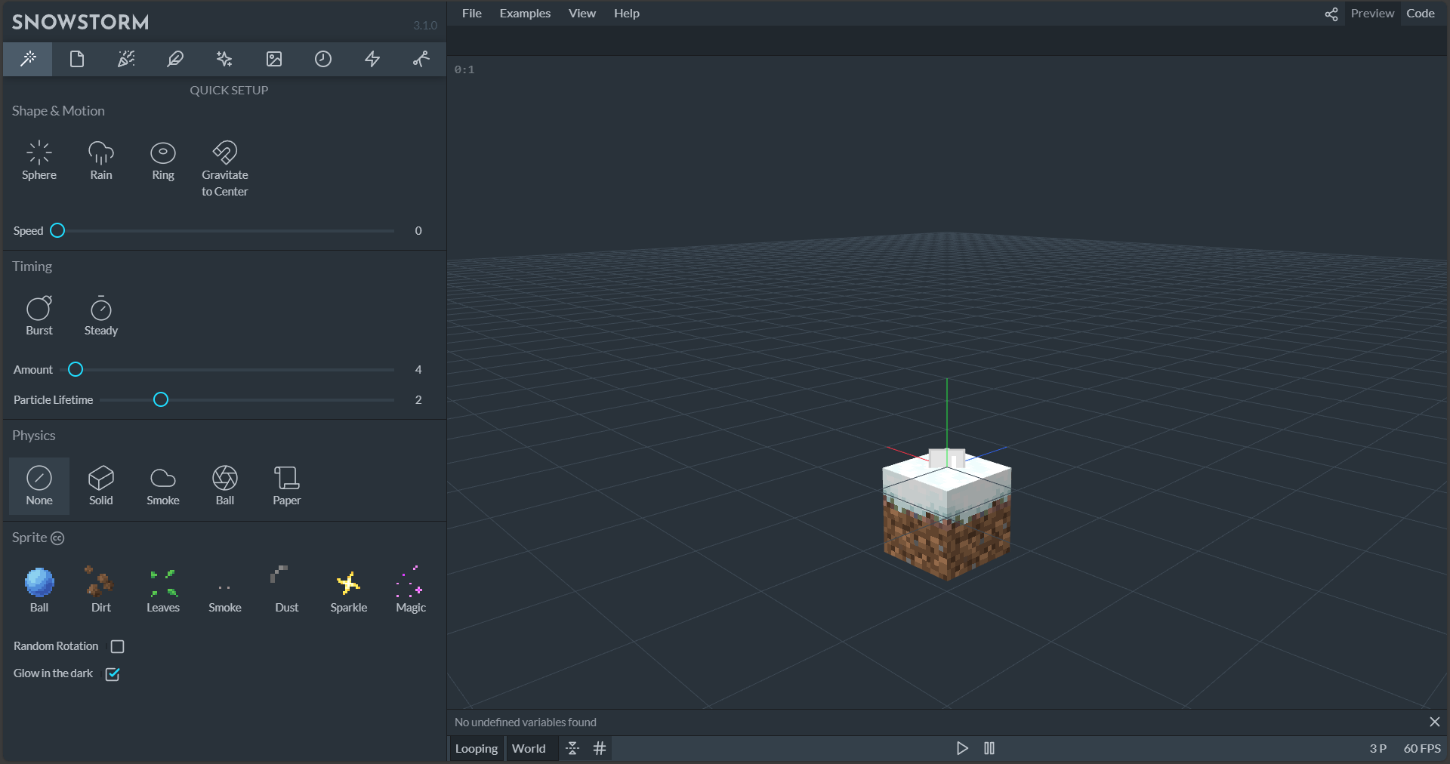Screen dimensions: 1450x764
Task: Choose the Rain shape preset
Action: coord(101,162)
